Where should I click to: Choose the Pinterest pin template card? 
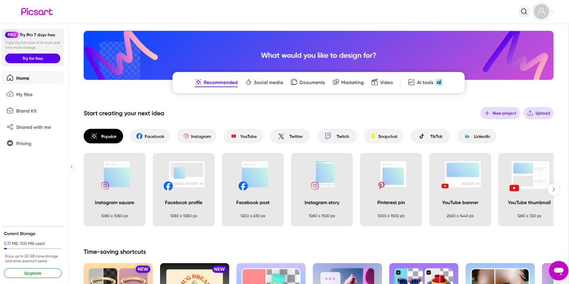tap(391, 189)
